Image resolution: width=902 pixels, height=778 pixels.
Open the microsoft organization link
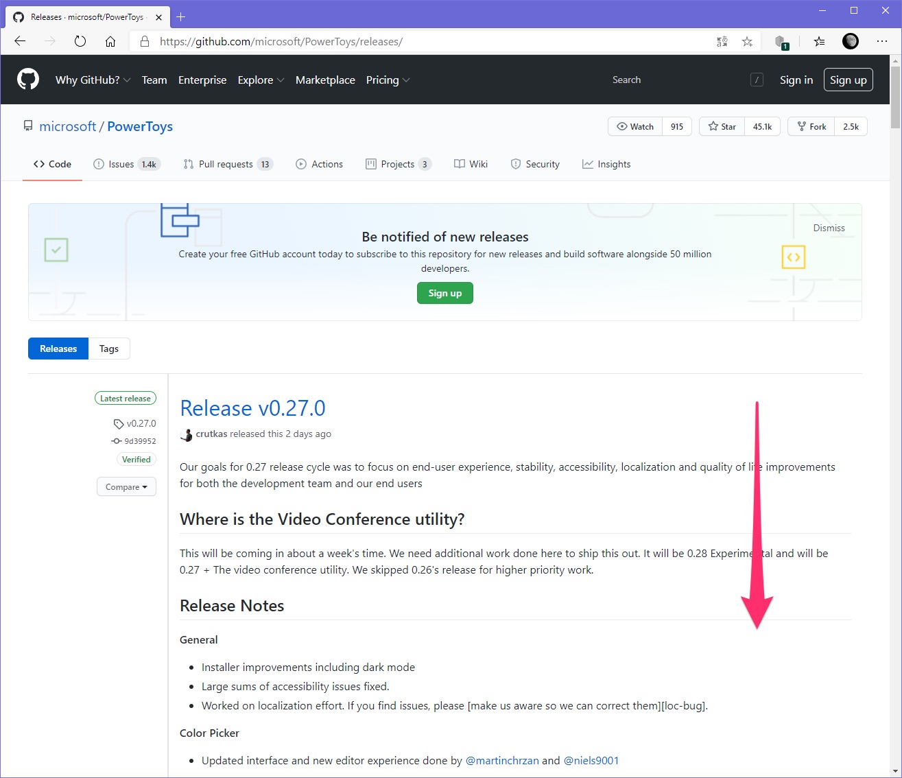(68, 126)
